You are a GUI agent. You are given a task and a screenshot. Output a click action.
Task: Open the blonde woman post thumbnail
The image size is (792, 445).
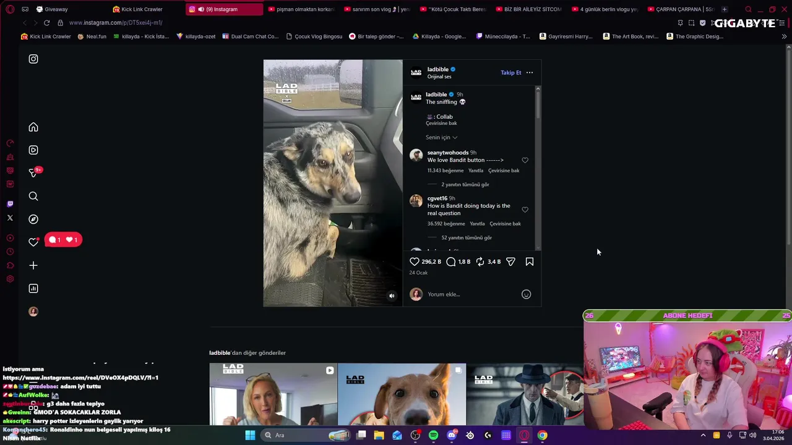click(273, 394)
